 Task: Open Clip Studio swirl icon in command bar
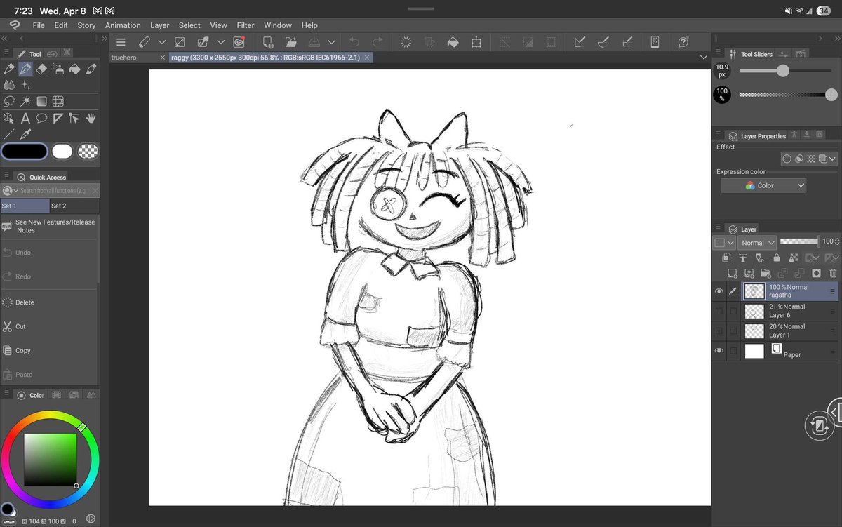239,42
